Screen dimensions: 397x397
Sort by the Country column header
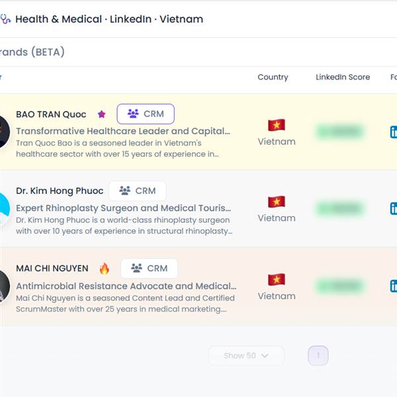(273, 77)
